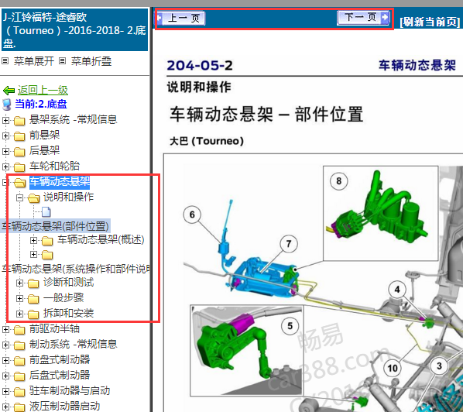Screen dimensions: 463x412
Task: Expand the 车轮和轮胎 tree node
Action: pyautogui.click(x=5, y=167)
